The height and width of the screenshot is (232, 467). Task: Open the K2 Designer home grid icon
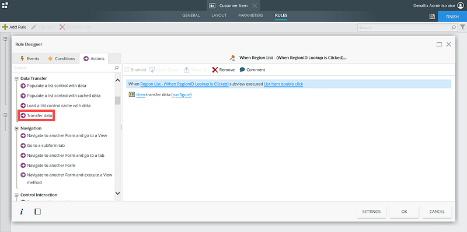[5, 5]
